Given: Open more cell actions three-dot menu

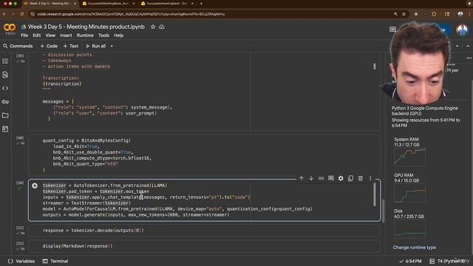Looking at the screenshot, I should coord(370,179).
